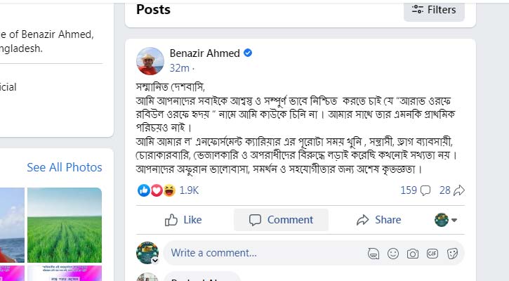Open the post Filters button

point(434,10)
